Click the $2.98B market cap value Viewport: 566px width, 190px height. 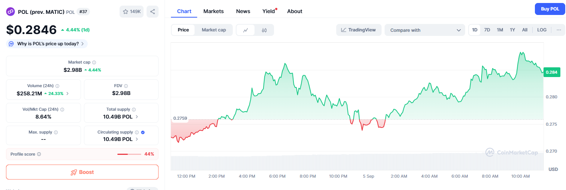[x=73, y=70]
